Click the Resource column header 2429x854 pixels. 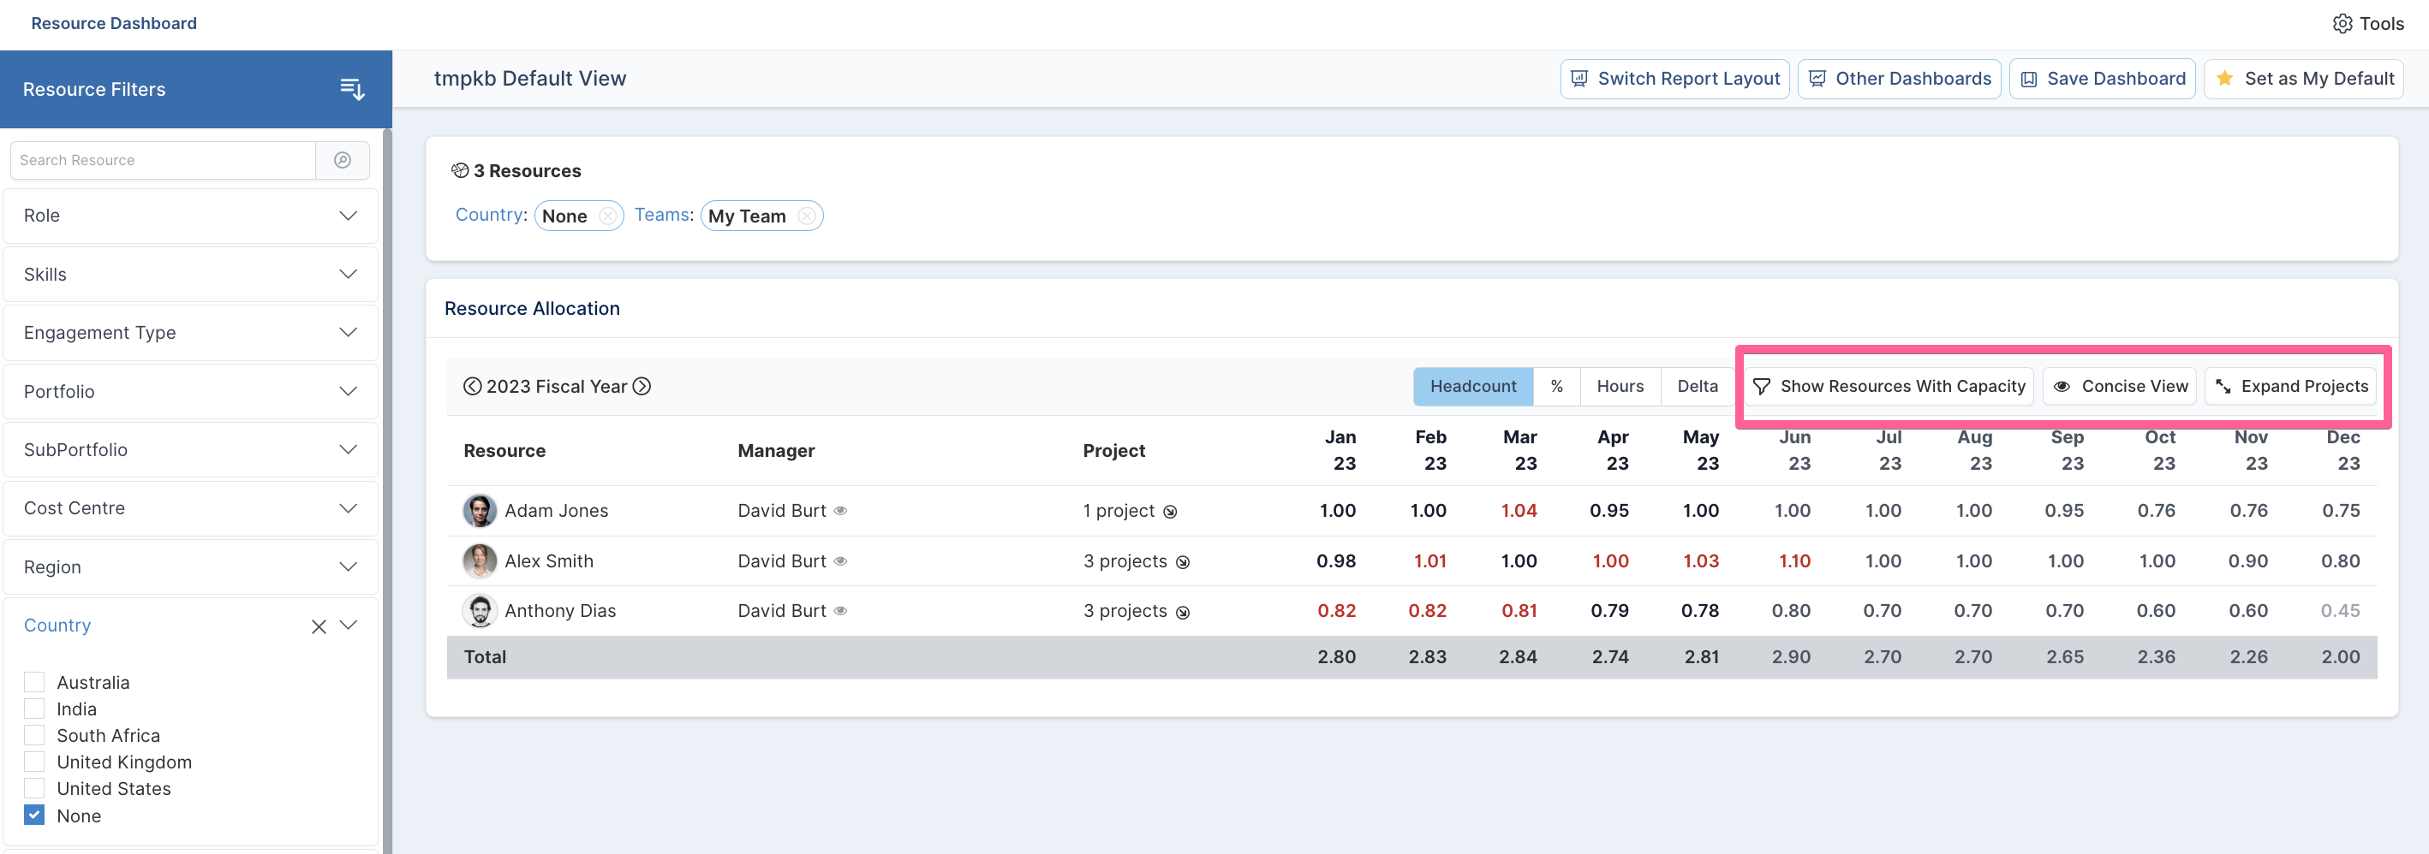click(x=504, y=451)
